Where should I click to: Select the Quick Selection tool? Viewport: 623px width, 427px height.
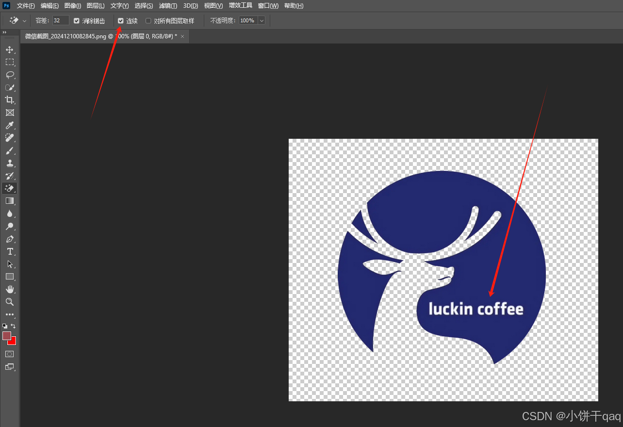click(10, 87)
